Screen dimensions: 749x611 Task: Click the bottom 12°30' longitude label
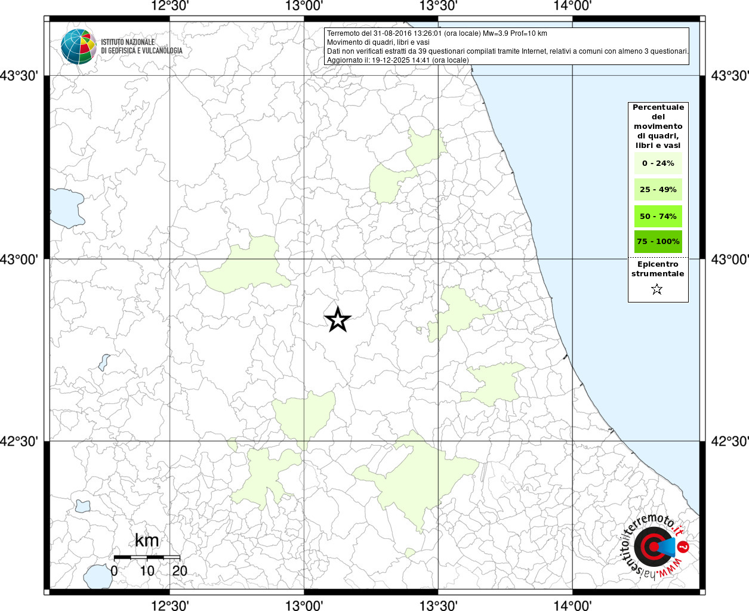[170, 605]
